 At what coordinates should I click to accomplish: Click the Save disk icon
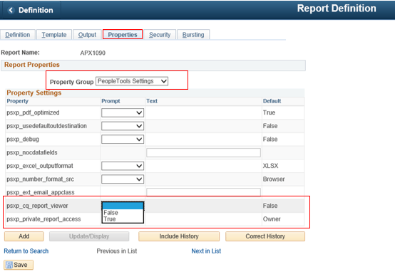9,265
